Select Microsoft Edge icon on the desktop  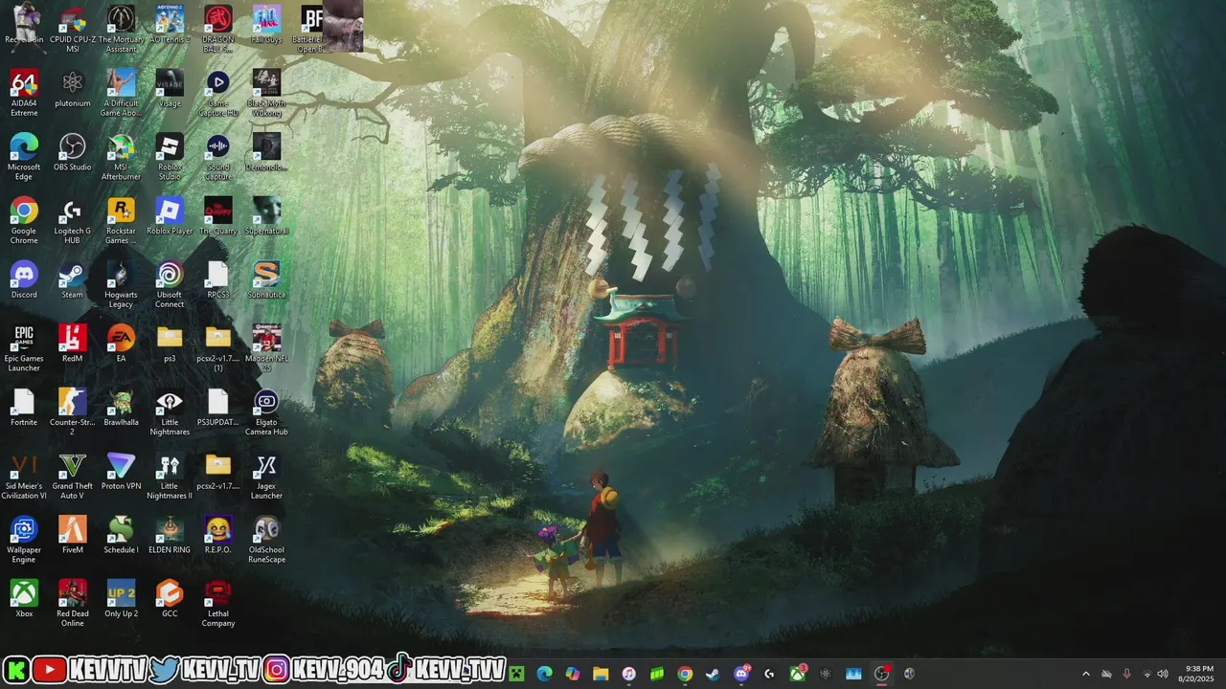pyautogui.click(x=24, y=157)
